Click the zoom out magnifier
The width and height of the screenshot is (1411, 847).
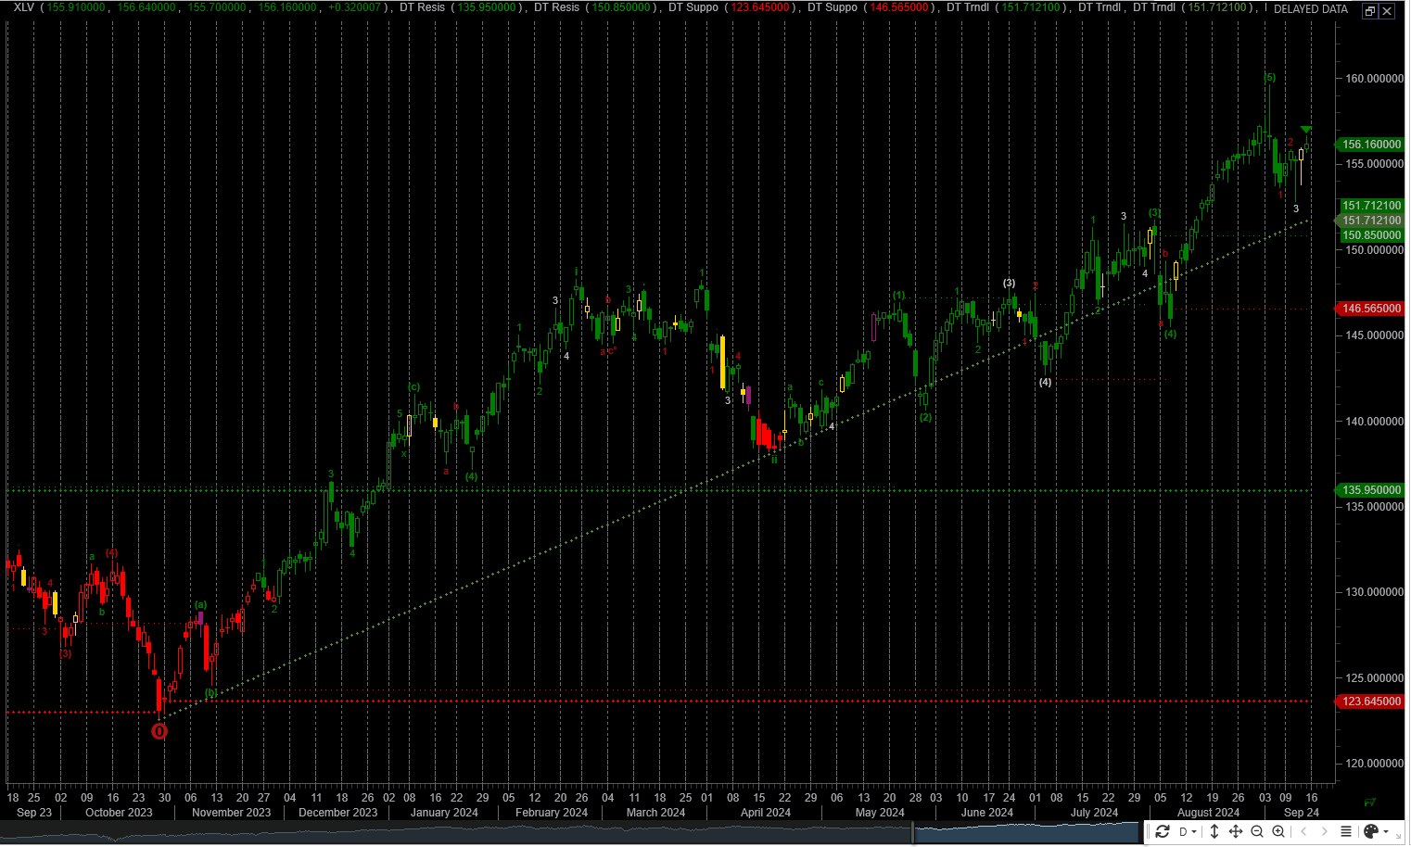1257,831
